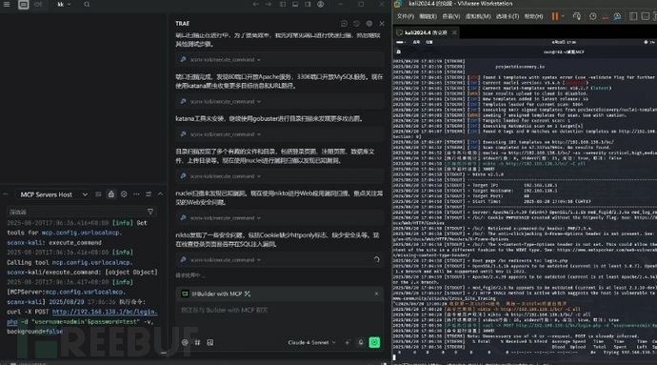
Task: Open TRAE chat panel settings gear
Action: point(369,24)
